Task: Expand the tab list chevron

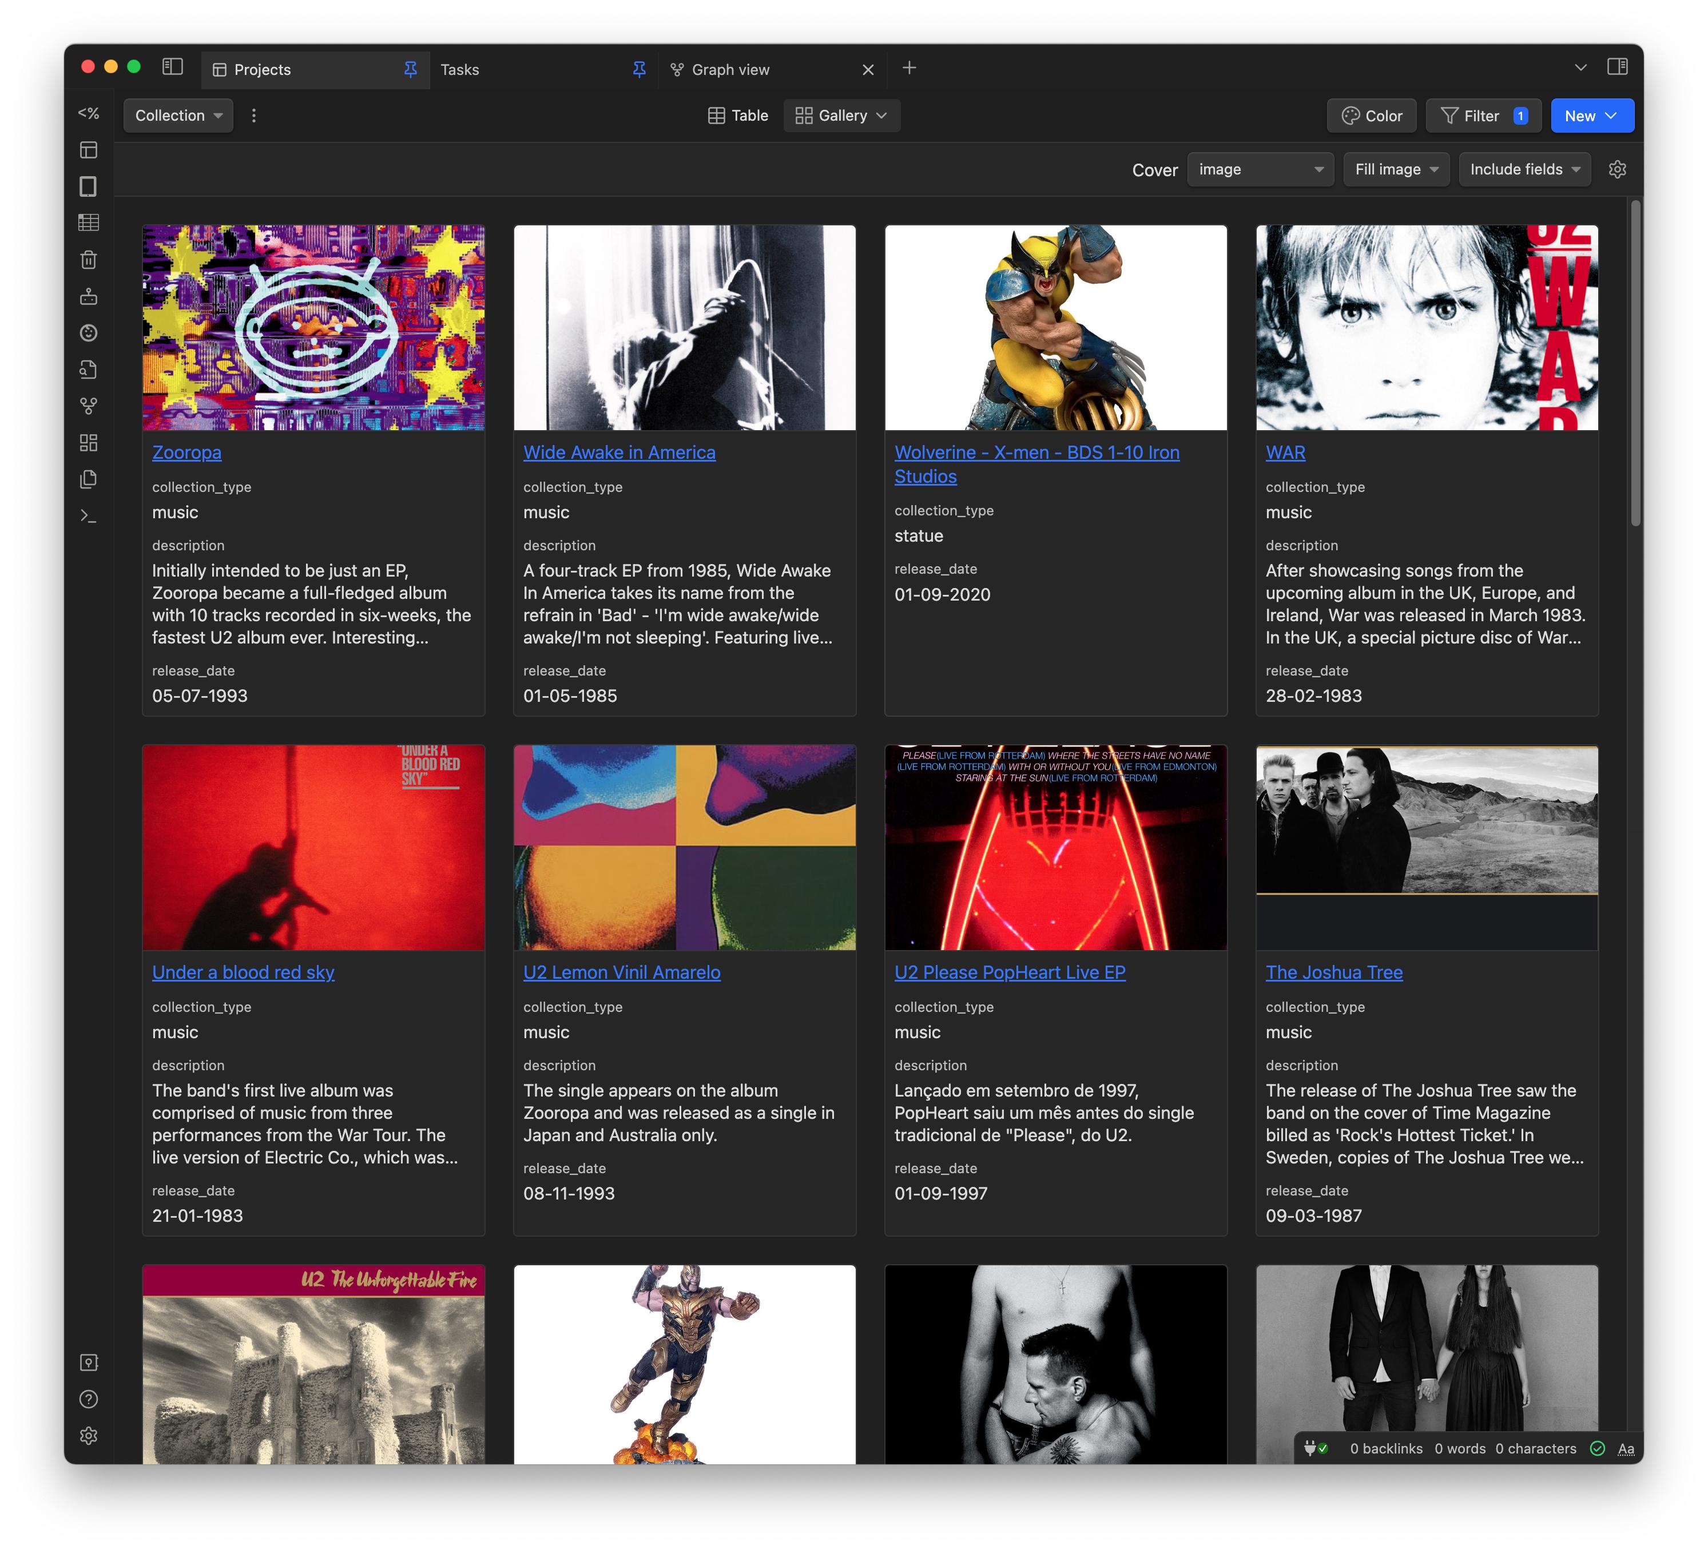Action: pyautogui.click(x=1581, y=67)
